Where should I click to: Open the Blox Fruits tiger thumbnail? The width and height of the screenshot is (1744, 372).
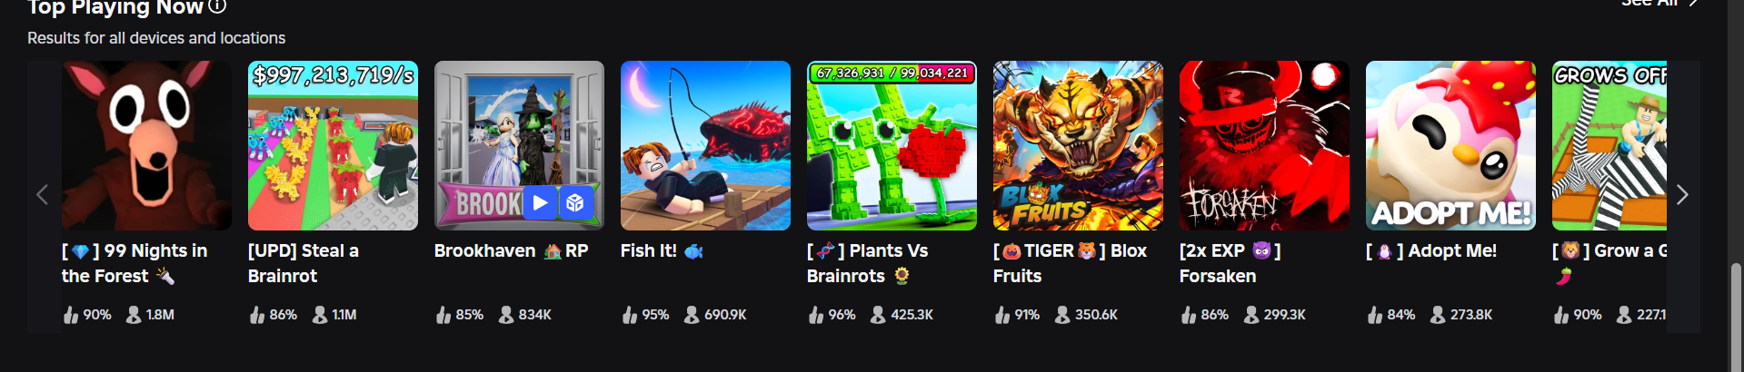(x=1078, y=145)
